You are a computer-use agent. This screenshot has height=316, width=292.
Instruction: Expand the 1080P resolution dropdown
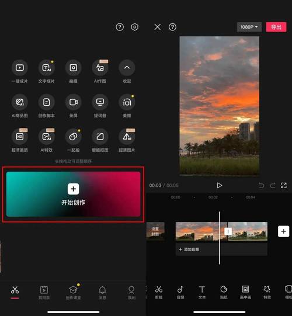coord(249,27)
